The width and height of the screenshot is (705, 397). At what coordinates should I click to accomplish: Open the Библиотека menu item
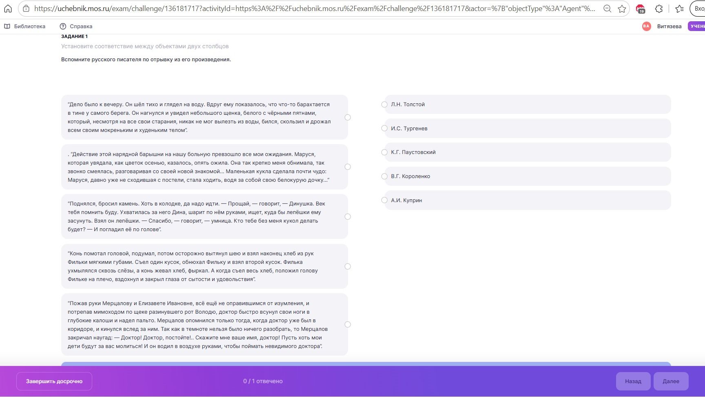tap(25, 26)
